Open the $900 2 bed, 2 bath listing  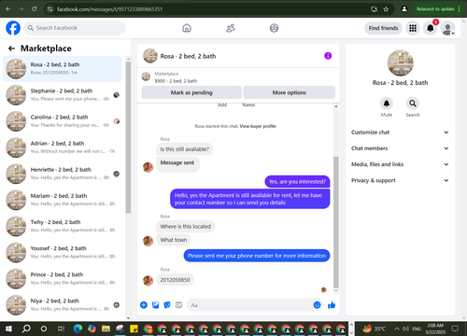176,81
